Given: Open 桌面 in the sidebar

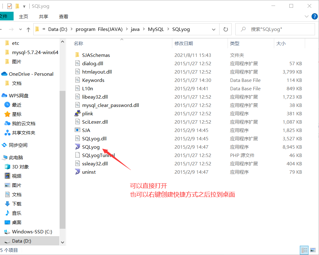Looking at the screenshot, I should click(x=16, y=222).
